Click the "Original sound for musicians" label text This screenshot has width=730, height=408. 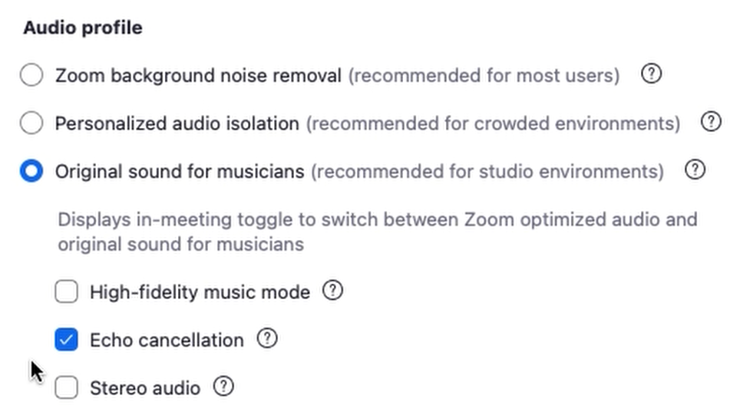(180, 171)
